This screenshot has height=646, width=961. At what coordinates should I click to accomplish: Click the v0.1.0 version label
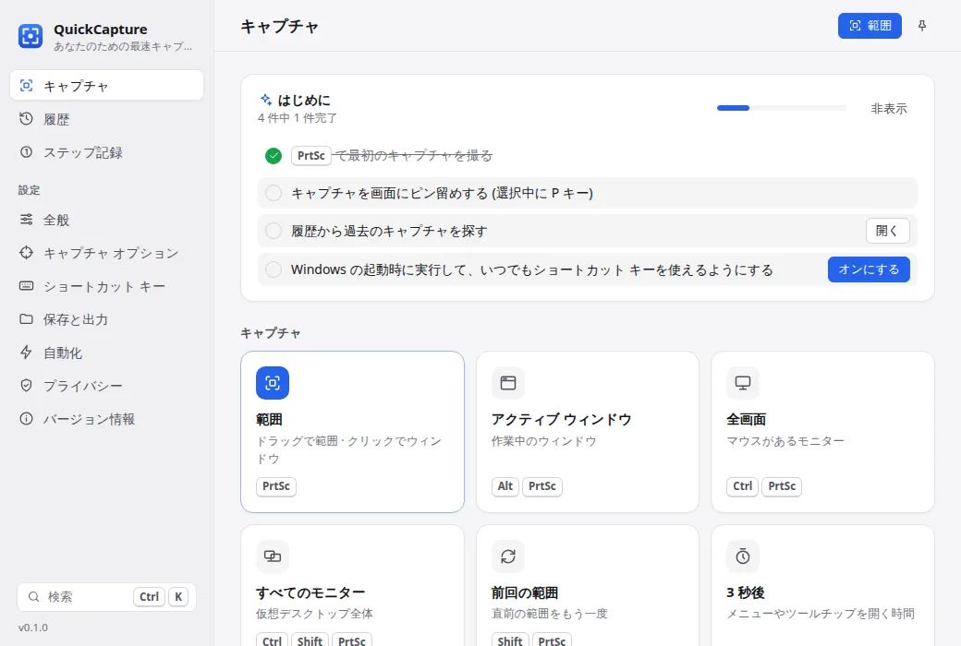(33, 628)
